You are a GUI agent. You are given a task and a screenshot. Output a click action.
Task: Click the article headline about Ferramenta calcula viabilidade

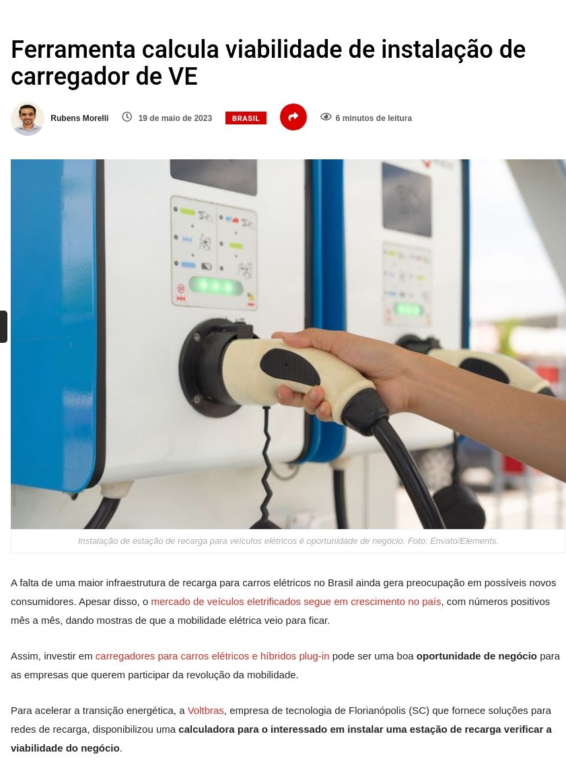point(268,63)
